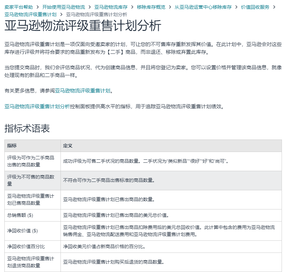This screenshot has height=272, width=293.
Task: Click the intro paragraph beginning 亚马逊物流评级重售计划是一项
Action: (143, 48)
